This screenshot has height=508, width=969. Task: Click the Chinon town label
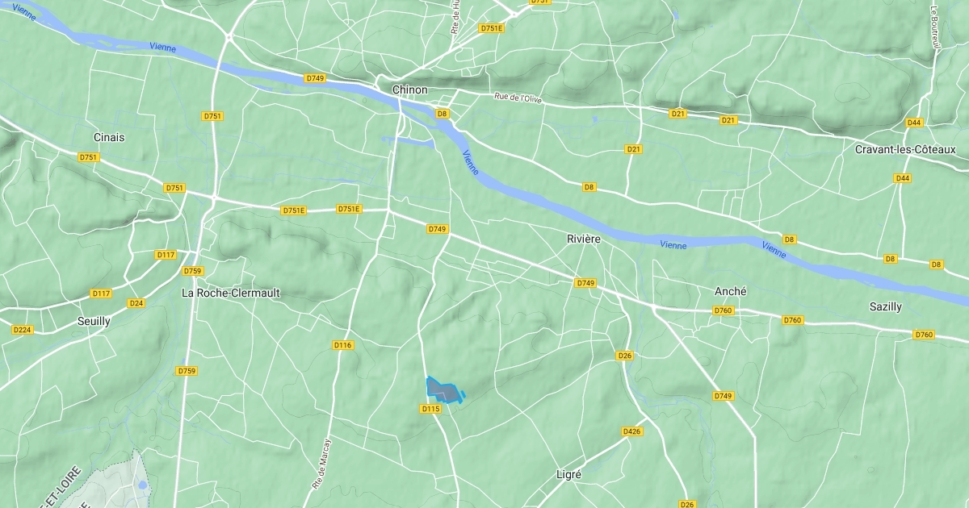[409, 90]
